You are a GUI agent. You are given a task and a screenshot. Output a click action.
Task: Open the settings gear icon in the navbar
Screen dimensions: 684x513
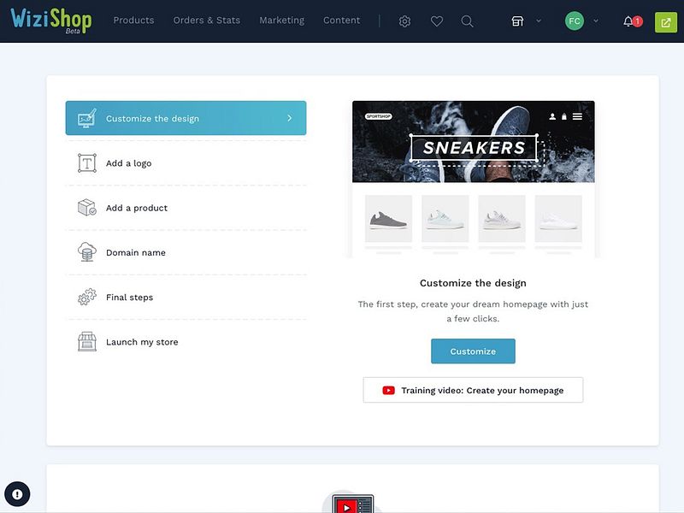coord(404,21)
